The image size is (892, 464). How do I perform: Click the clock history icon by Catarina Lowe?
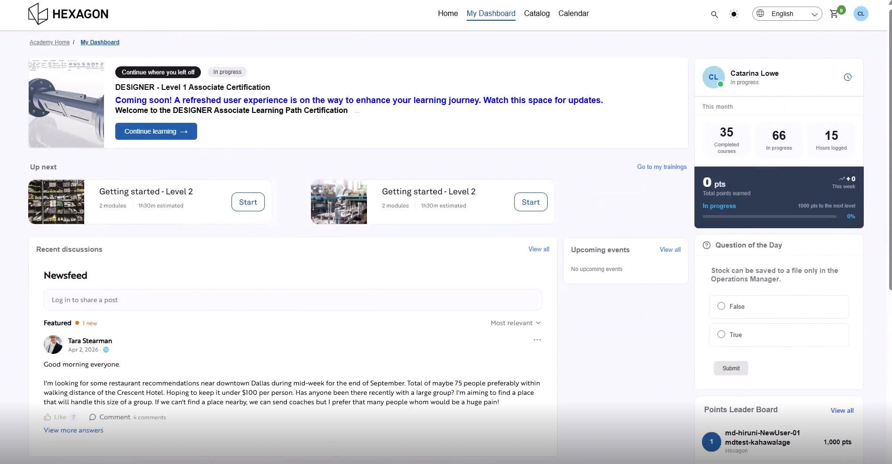(848, 77)
